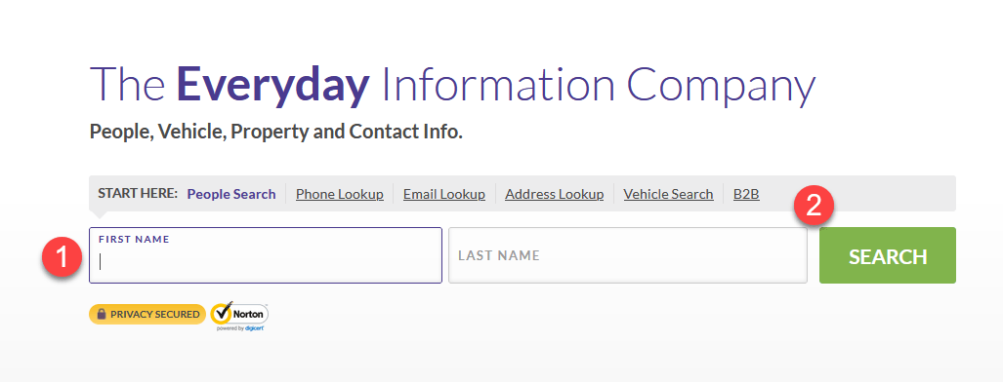Image resolution: width=1003 pixels, height=382 pixels.
Task: Click the padlock icon in privacy badge
Action: click(x=101, y=315)
